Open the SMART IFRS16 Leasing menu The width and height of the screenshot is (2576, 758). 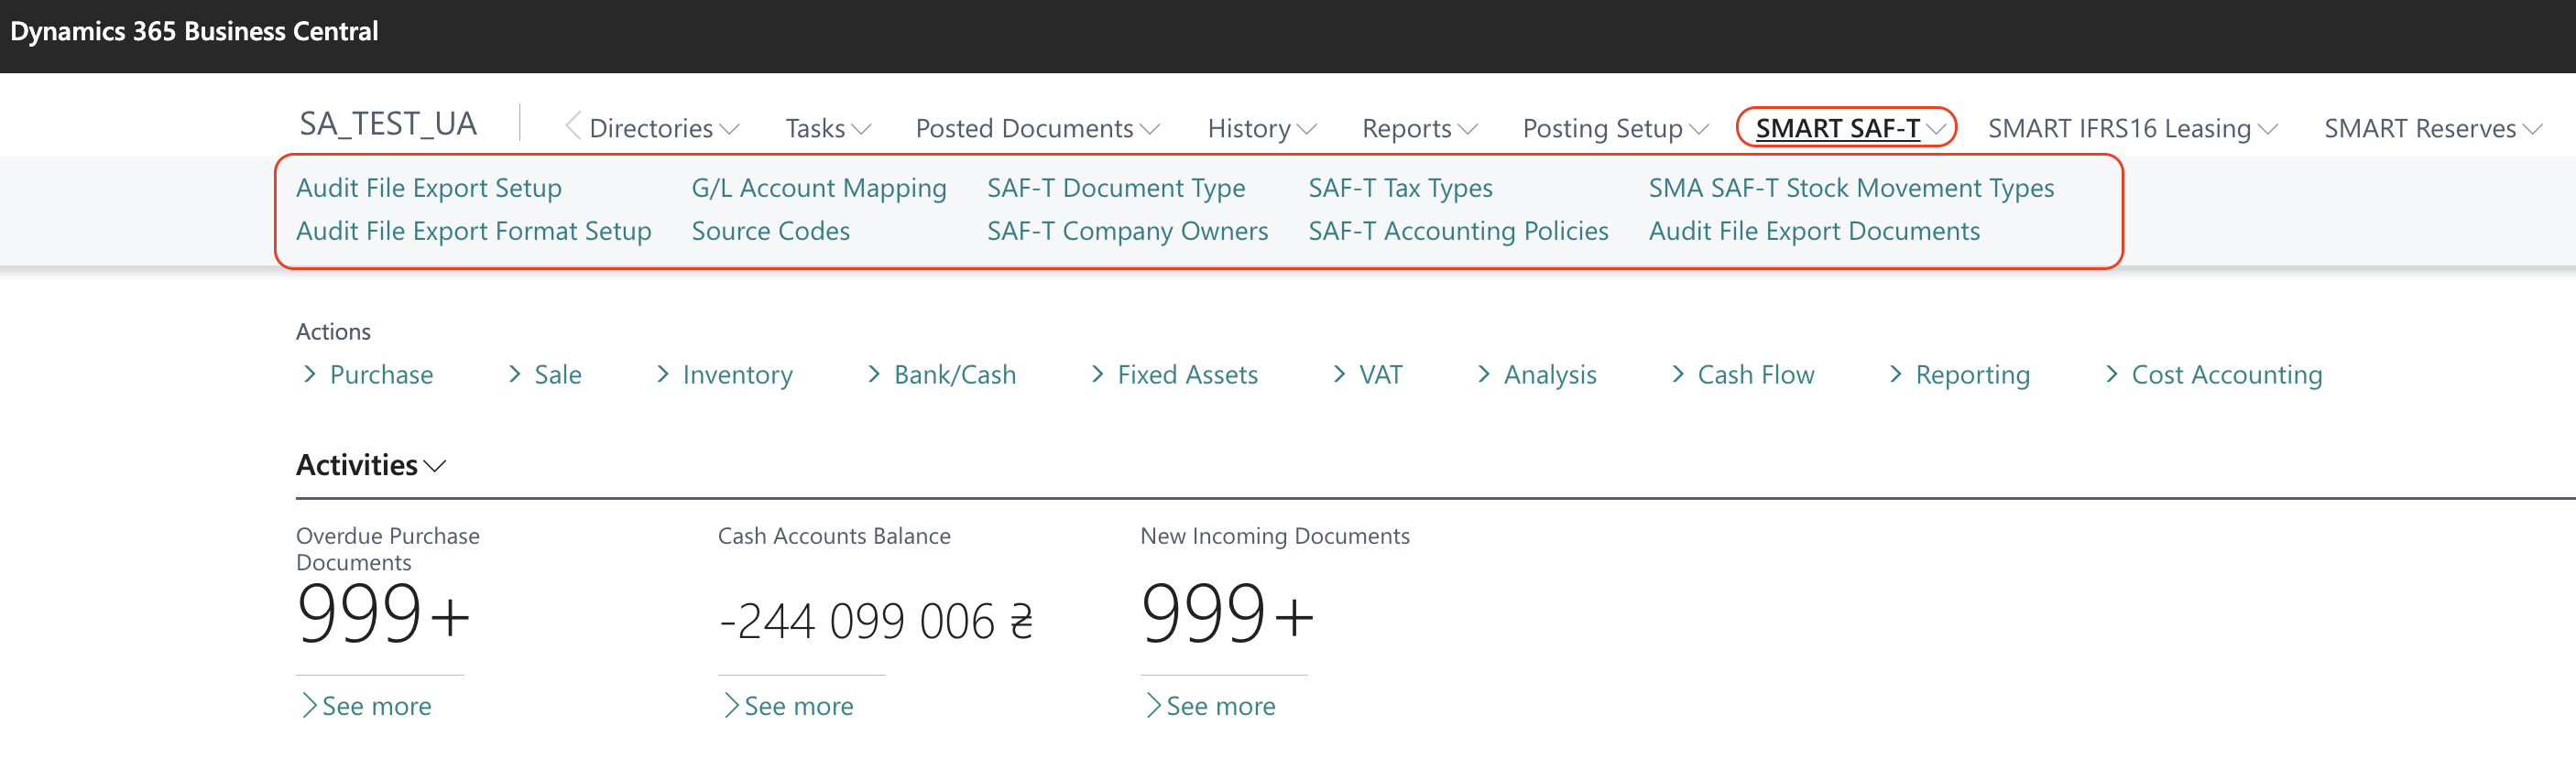(x=2132, y=128)
